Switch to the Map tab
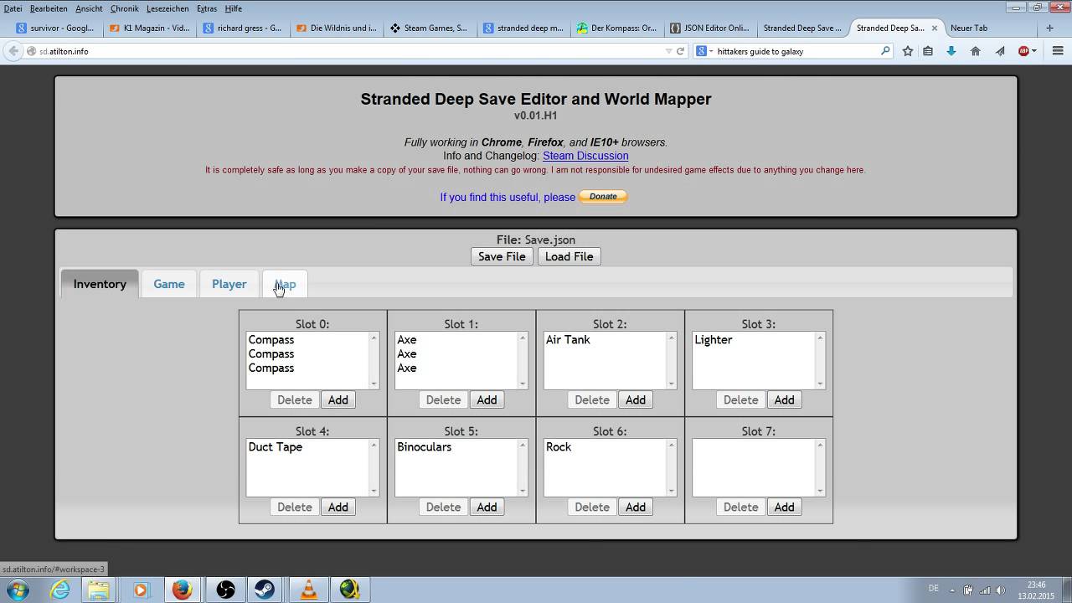Screen dimensions: 1072x603 286,284
